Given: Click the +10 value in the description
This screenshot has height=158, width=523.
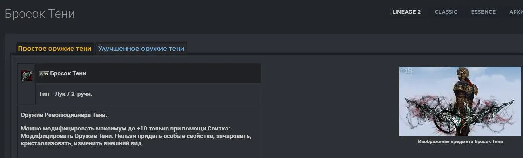Looking at the screenshot, I should (142, 129).
